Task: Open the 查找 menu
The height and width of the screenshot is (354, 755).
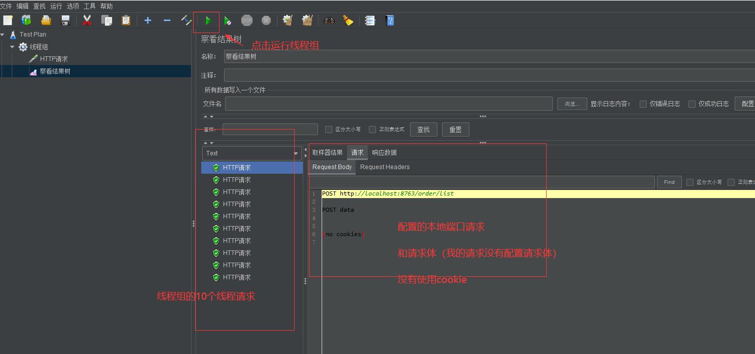Action: tap(40, 6)
